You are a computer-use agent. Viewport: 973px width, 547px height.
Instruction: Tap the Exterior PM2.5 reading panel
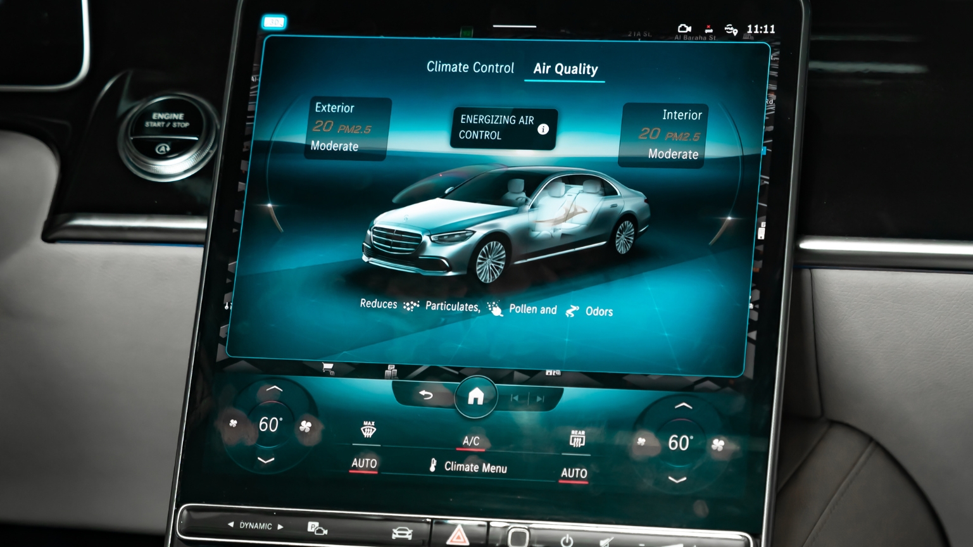pos(346,127)
